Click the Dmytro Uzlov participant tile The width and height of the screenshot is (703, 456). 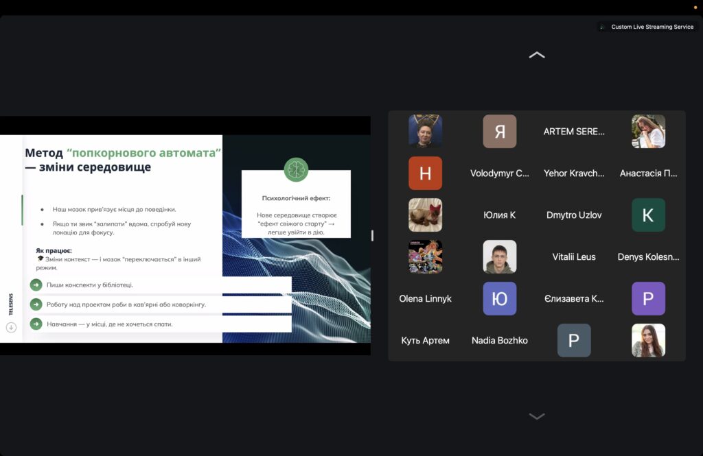(574, 215)
